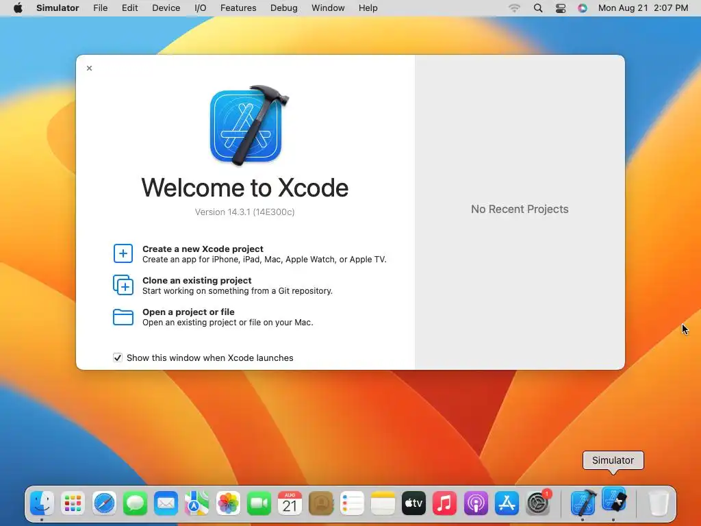The image size is (701, 526).
Task: Open Spotlight search from menu bar
Action: point(538,8)
